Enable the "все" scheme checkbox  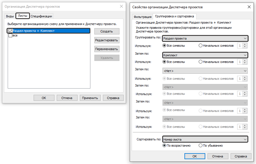point(11,36)
